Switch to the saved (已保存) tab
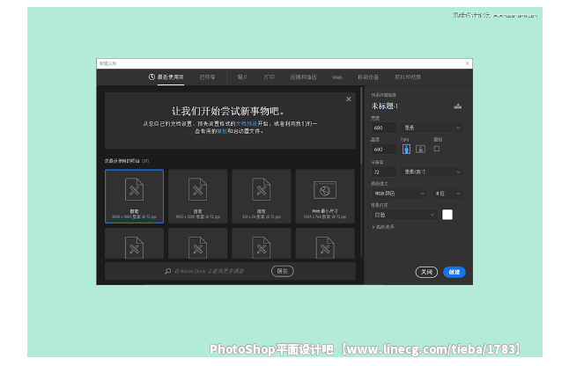This screenshot has height=366, width=569. (x=207, y=77)
